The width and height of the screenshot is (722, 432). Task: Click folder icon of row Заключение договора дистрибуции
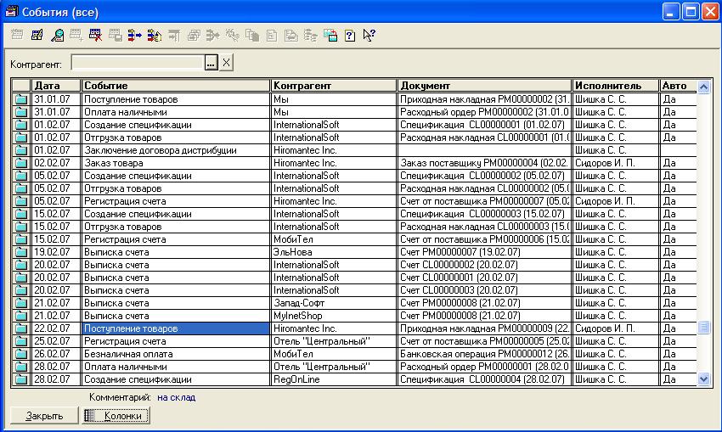20,150
